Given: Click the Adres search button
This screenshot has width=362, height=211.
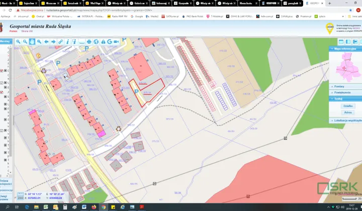Looking at the screenshot, I should [x=348, y=113].
